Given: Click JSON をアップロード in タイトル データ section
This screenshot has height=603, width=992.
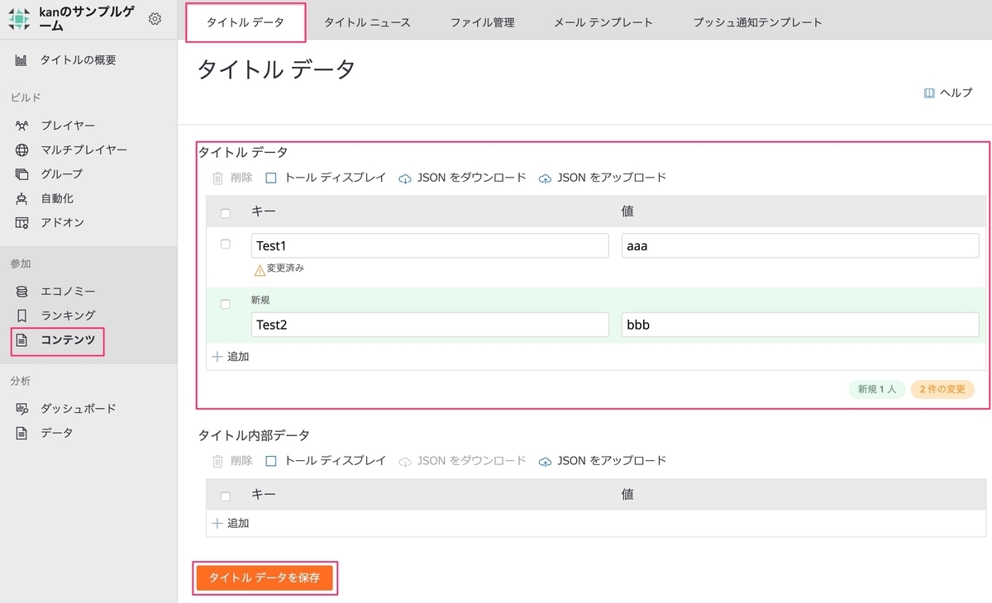Looking at the screenshot, I should [602, 178].
